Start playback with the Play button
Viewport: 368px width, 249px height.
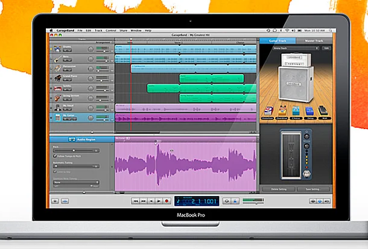coord(159,201)
